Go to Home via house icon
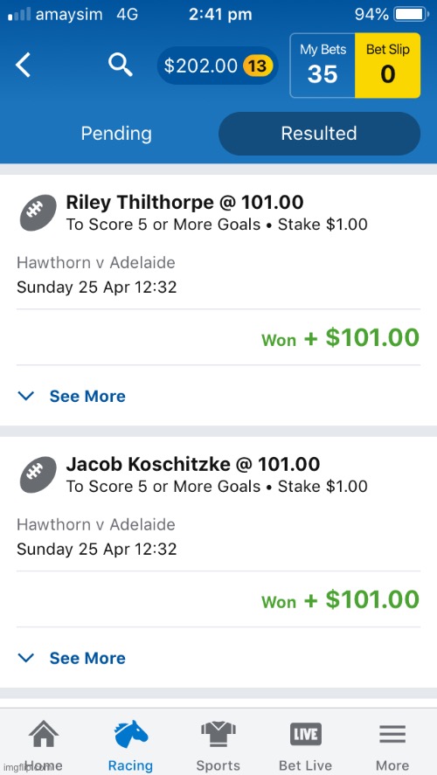The width and height of the screenshot is (437, 775). pyautogui.click(x=44, y=735)
